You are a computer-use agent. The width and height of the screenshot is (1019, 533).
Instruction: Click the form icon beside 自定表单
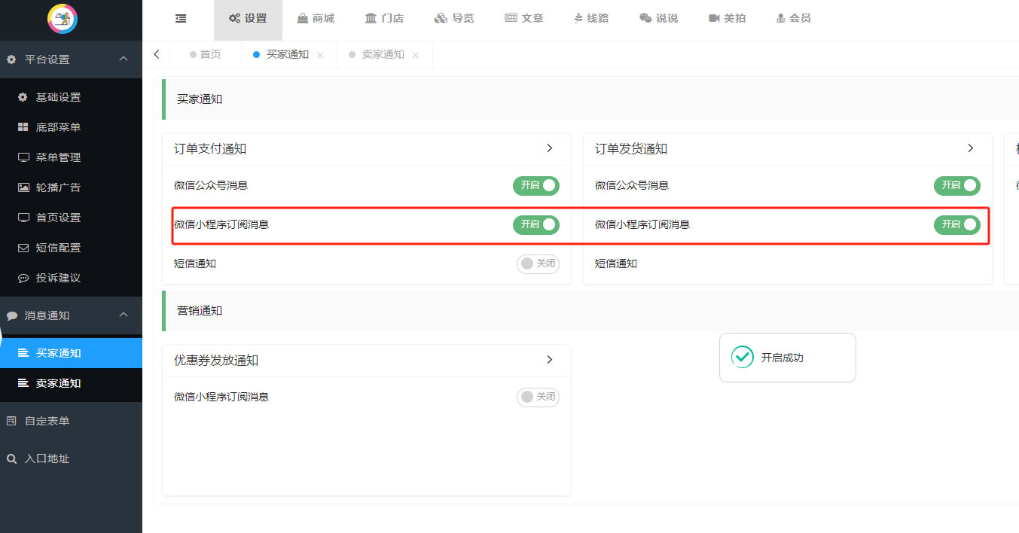pos(11,421)
